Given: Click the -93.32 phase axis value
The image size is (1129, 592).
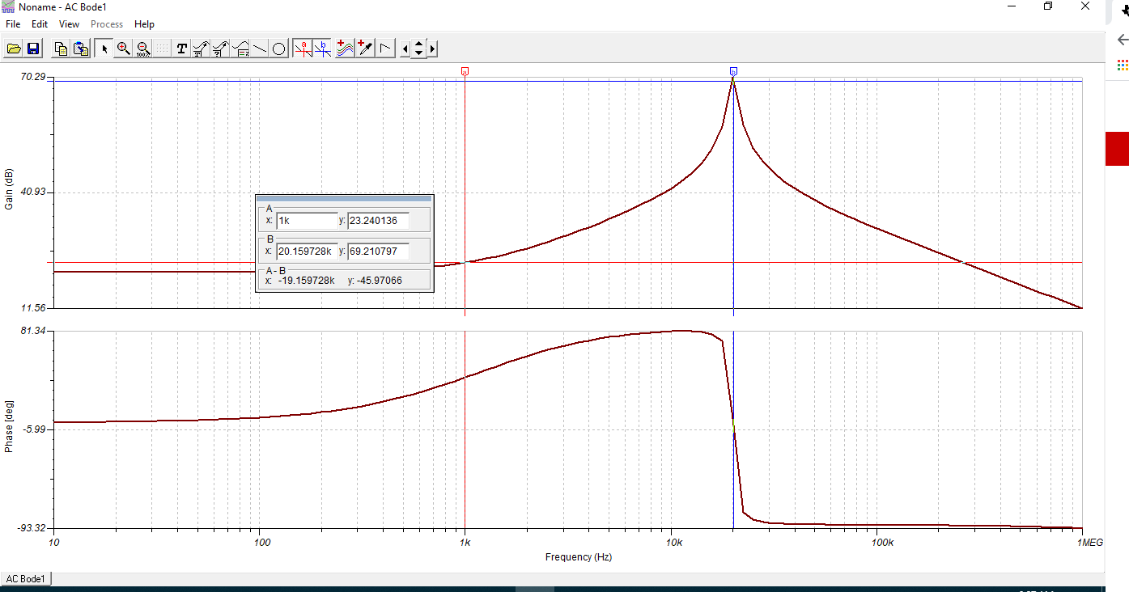Looking at the screenshot, I should [x=32, y=528].
